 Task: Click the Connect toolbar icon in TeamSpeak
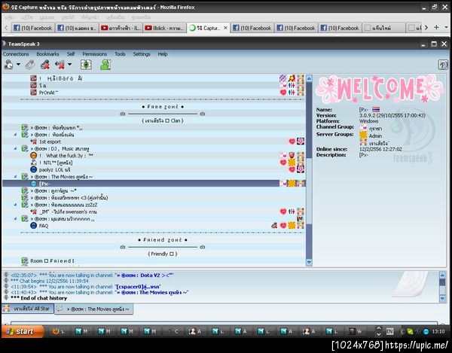coord(8,65)
